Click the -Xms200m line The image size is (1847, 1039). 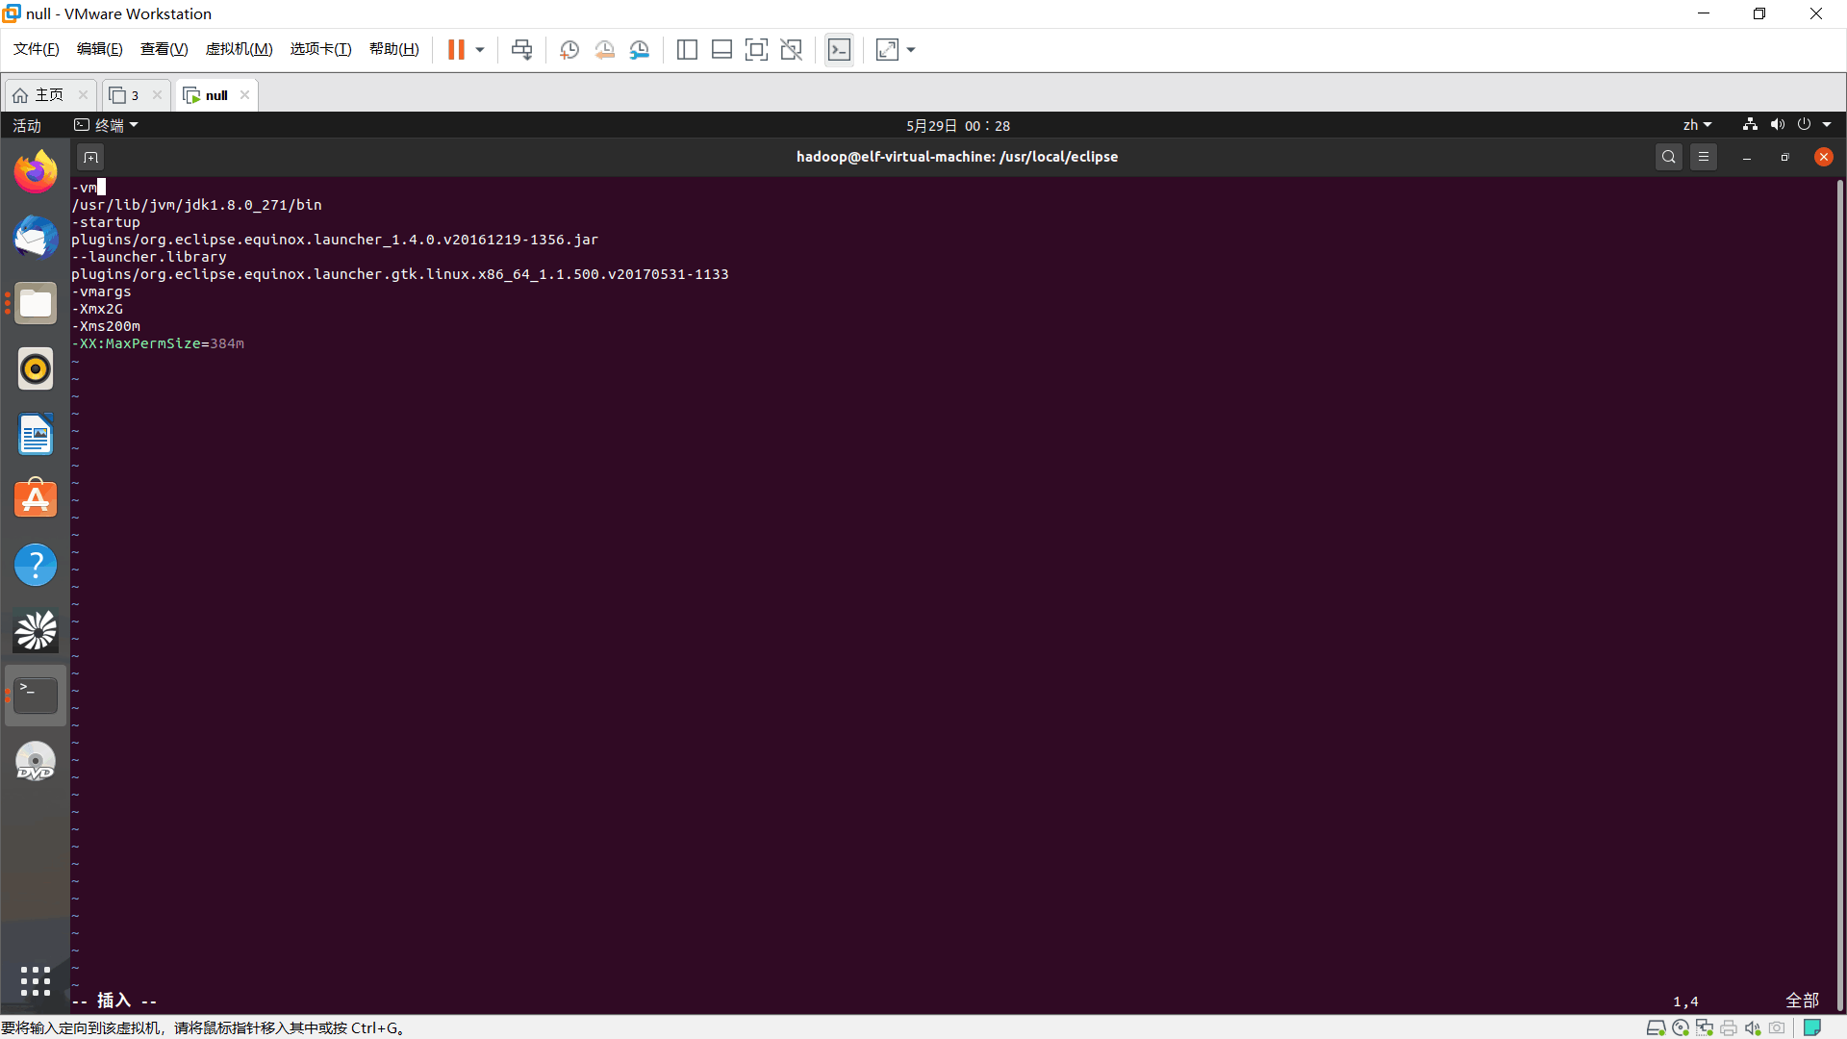[106, 326]
